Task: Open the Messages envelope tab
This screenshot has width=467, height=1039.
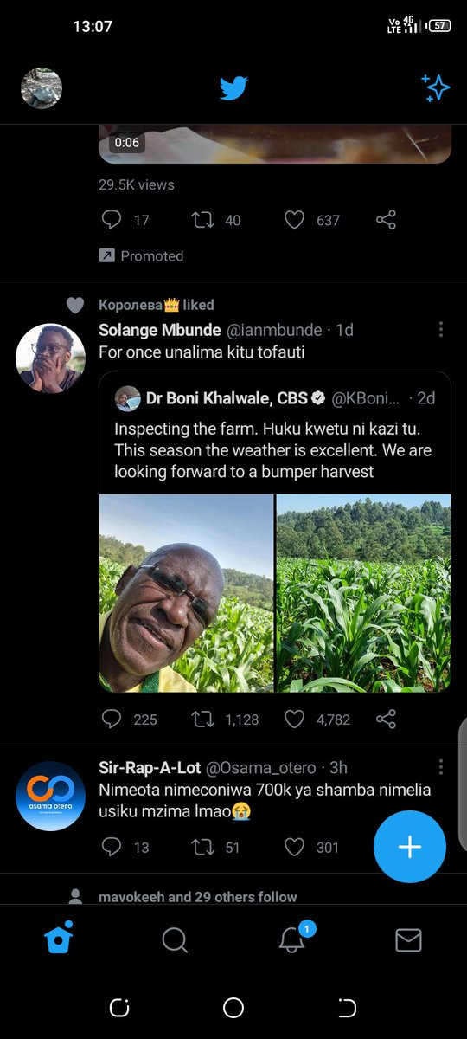Action: 408,939
